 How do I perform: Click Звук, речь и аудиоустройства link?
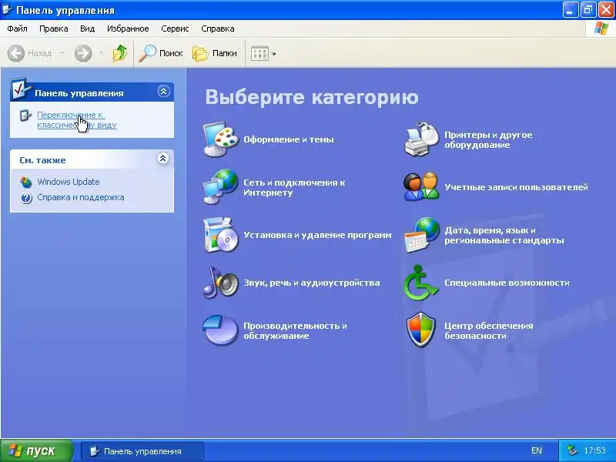pos(312,283)
